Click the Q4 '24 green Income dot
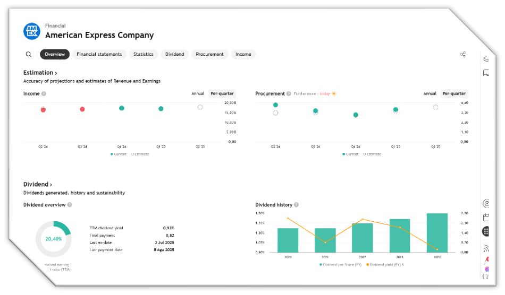This screenshot has height=295, width=505. [121, 108]
